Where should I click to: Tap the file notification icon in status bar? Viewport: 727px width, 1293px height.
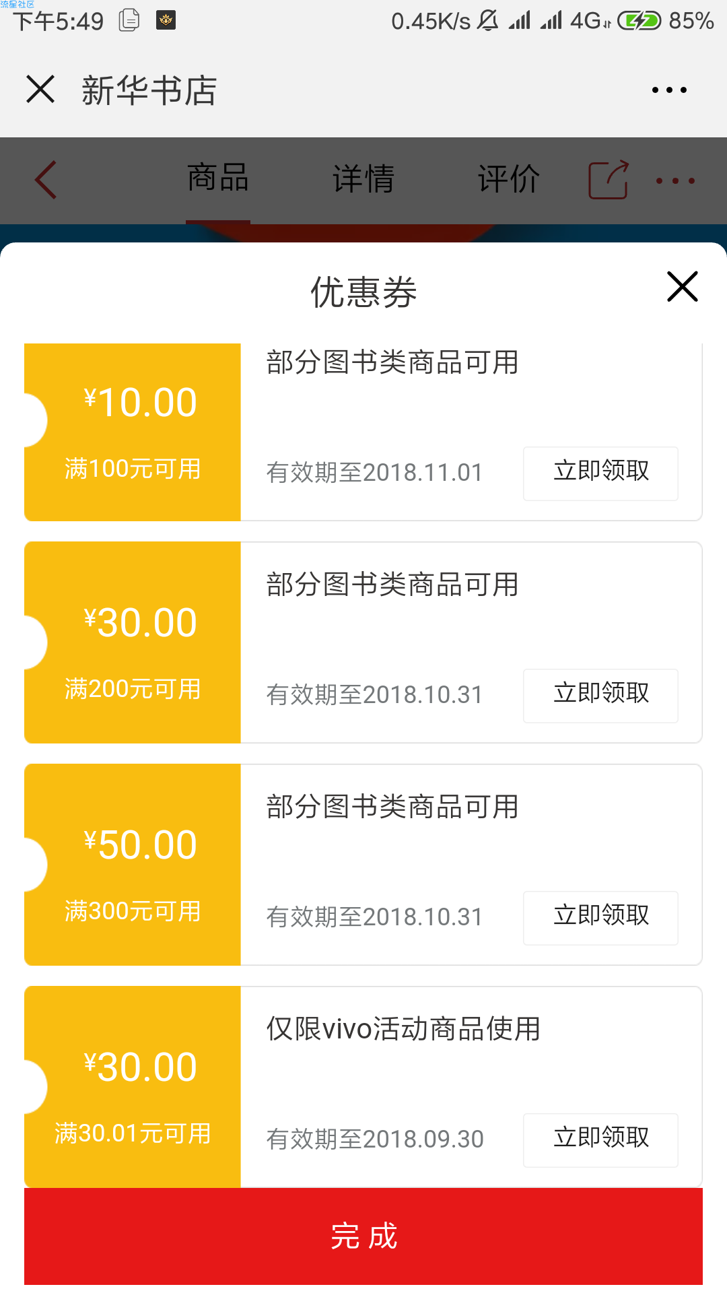click(129, 20)
